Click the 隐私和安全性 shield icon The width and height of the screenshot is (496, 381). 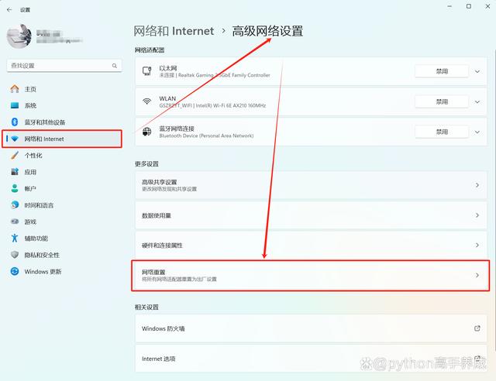click(x=15, y=255)
